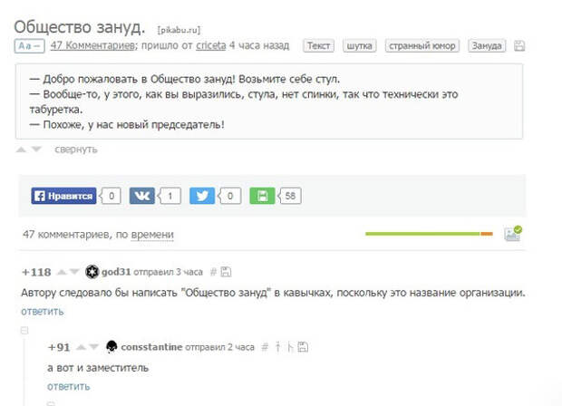
Task: Click the # permalink of god31's comment
Action: (x=213, y=272)
